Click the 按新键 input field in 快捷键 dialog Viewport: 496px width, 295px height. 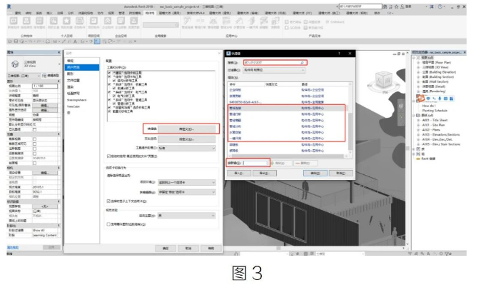click(255, 163)
